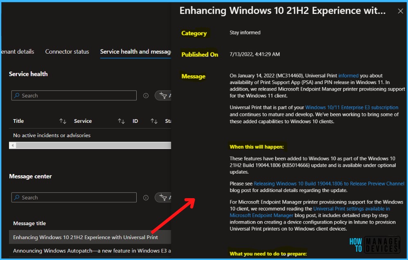Click the left arrow of horizontal scrollbar
This screenshot has width=408, height=260.
tap(13, 145)
